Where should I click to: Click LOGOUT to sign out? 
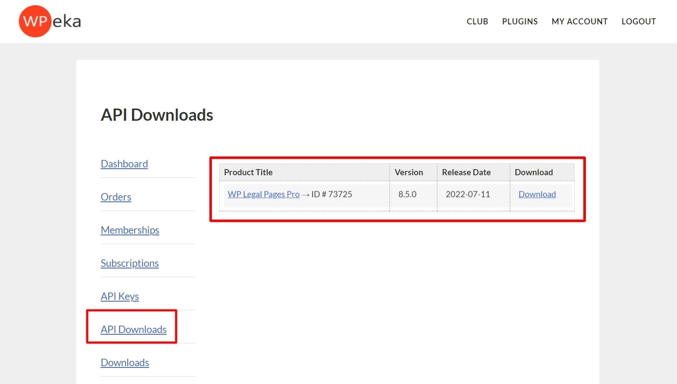pyautogui.click(x=639, y=21)
